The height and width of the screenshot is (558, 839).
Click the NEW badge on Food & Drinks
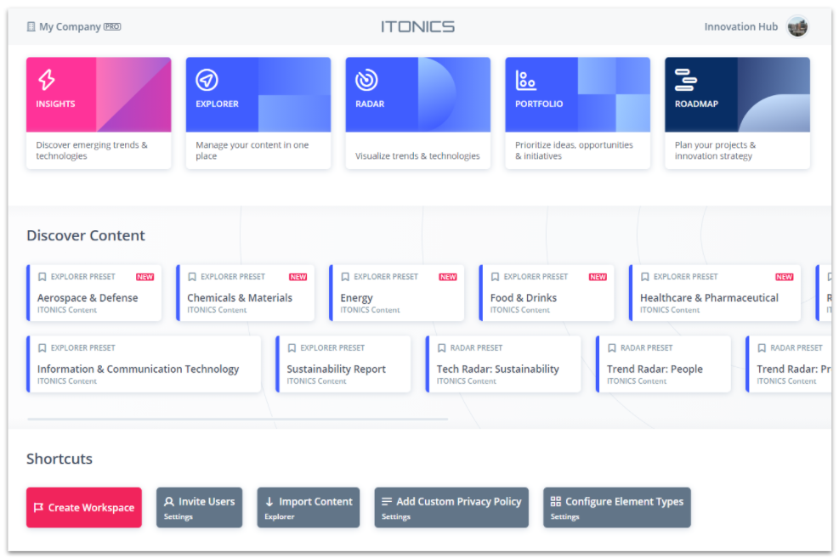click(x=598, y=277)
